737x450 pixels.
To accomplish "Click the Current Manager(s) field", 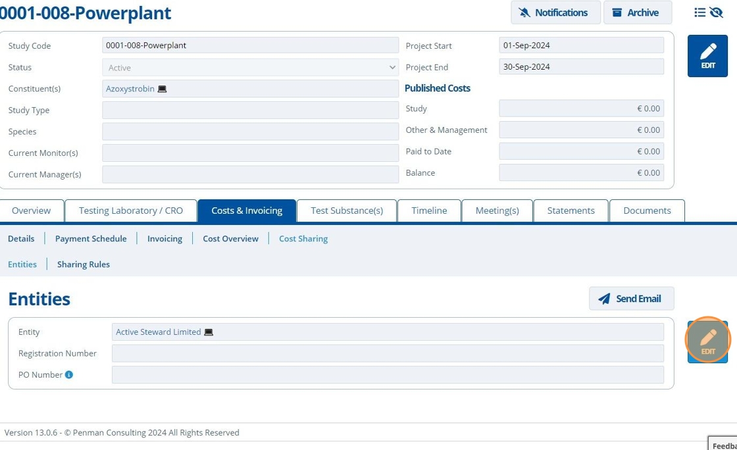I will click(251, 175).
